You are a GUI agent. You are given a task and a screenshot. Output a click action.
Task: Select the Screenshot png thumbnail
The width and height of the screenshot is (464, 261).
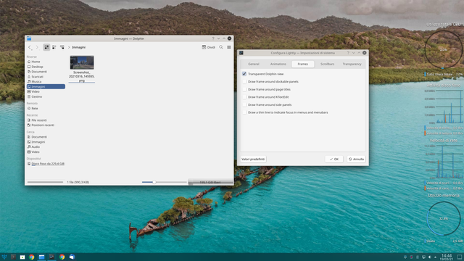[x=82, y=62]
